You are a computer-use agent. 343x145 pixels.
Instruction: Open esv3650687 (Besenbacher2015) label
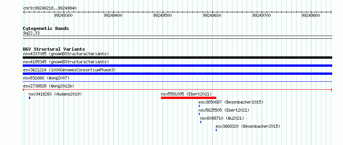[x=231, y=102]
